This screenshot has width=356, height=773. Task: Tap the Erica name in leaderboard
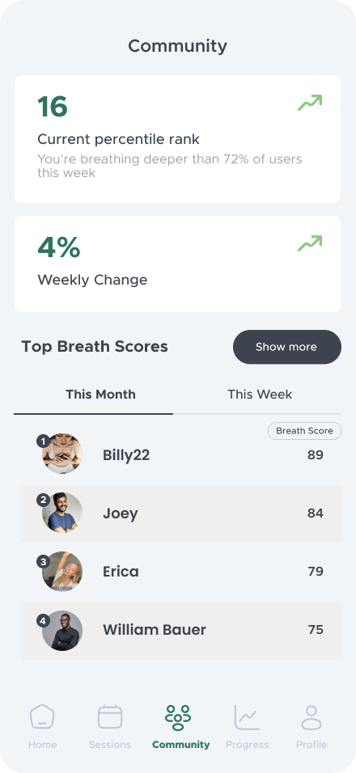121,572
